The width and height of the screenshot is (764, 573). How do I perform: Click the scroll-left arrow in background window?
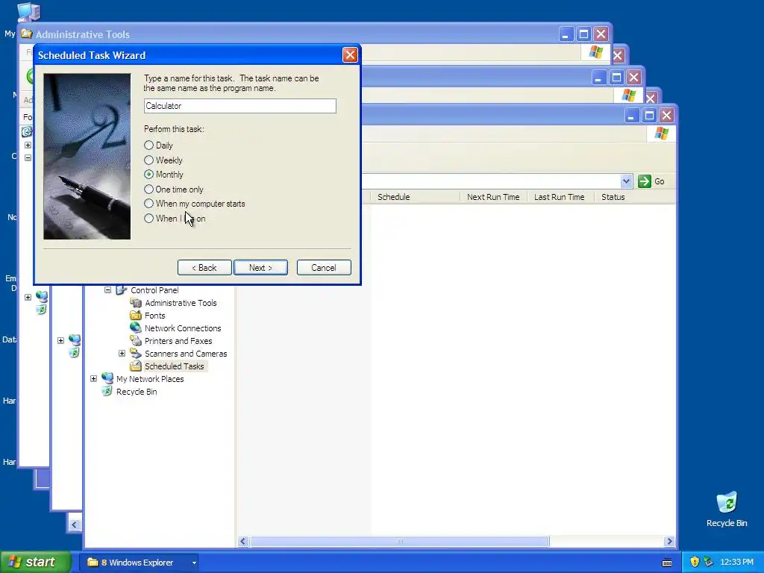point(74,525)
